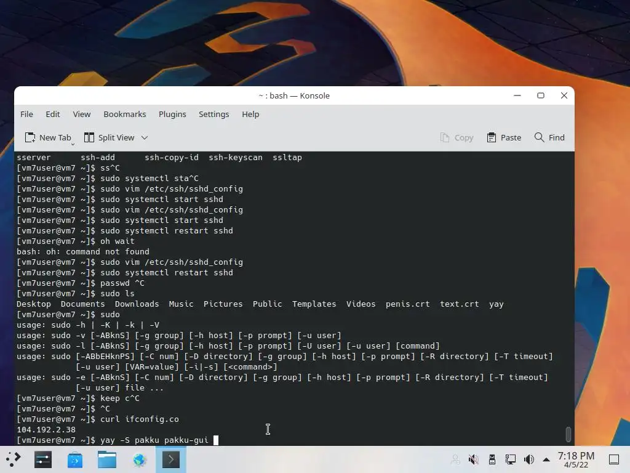Screen dimensions: 630x473
Task: Minimize the Konsole window
Action: tap(517, 95)
